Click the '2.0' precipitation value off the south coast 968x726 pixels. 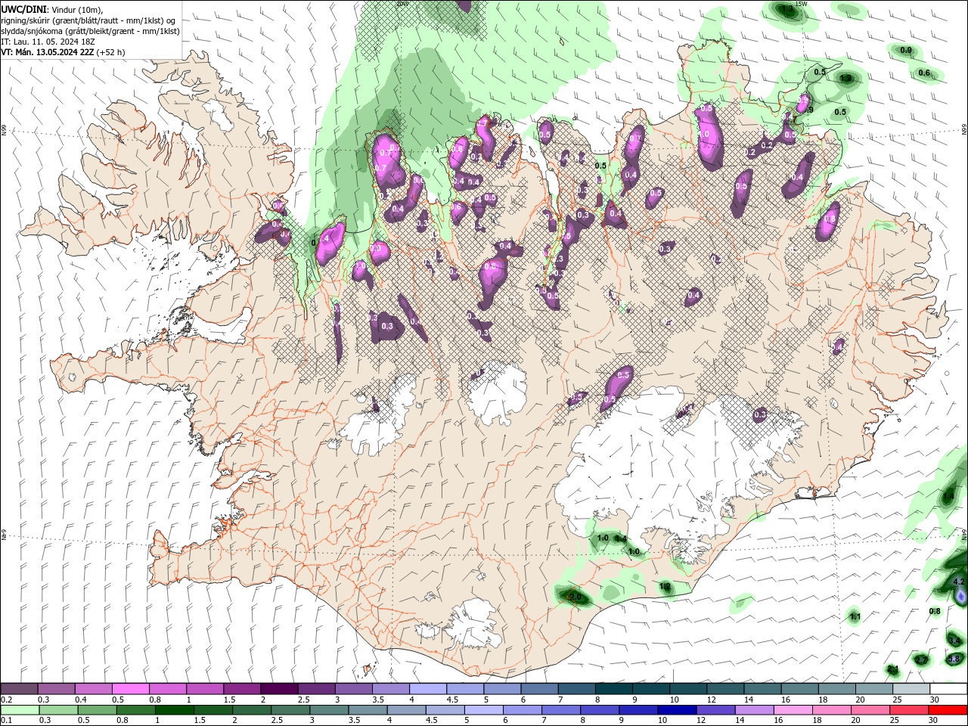coord(575,597)
